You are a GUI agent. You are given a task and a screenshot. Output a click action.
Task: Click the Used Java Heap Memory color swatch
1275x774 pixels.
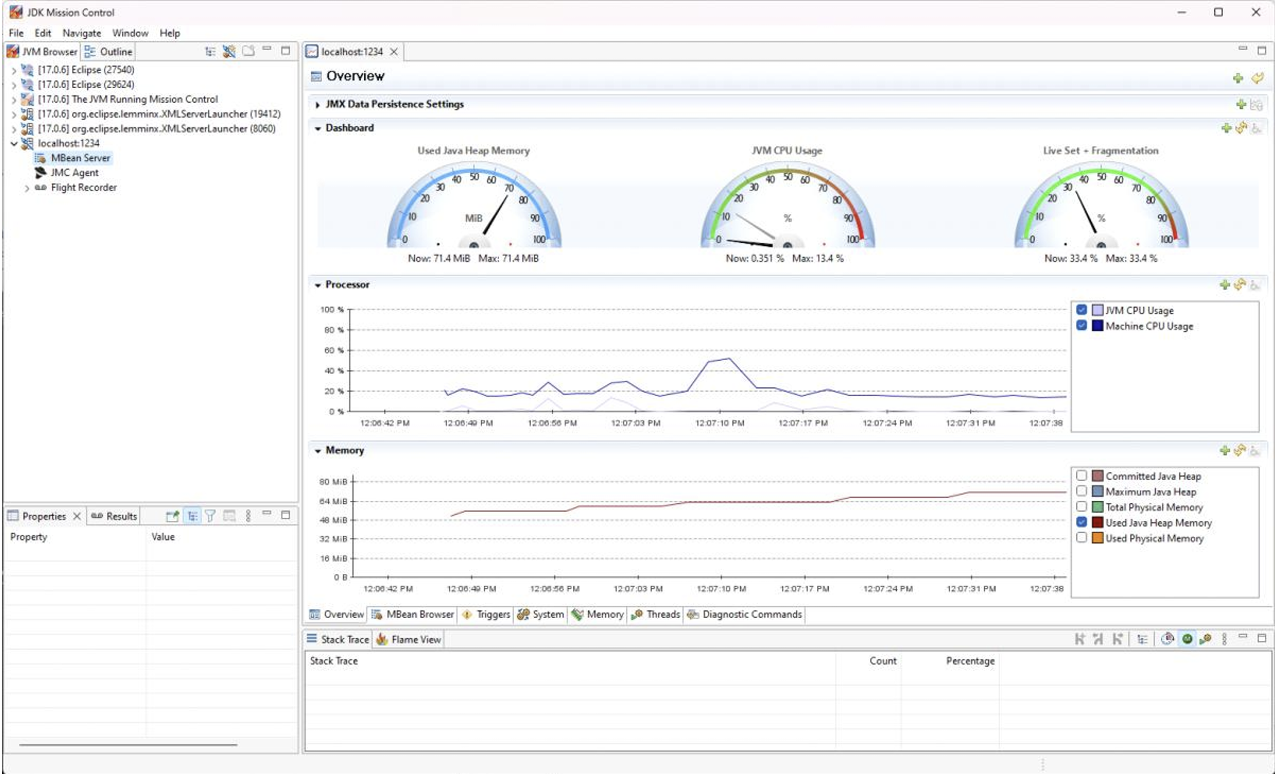coord(1097,522)
